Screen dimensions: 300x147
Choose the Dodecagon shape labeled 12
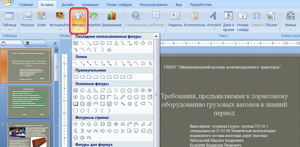pyautogui.click(x=76, y=97)
